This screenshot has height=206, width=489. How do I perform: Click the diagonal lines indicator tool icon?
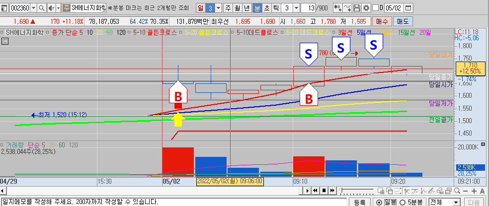[x=431, y=191]
